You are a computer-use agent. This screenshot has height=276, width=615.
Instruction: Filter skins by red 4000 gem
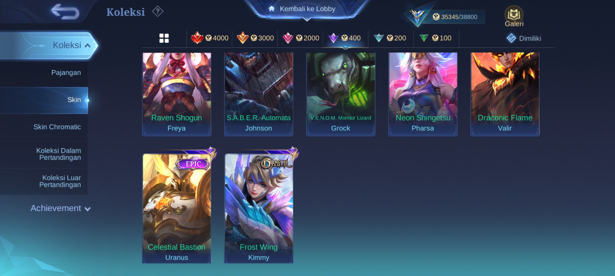tap(210, 38)
